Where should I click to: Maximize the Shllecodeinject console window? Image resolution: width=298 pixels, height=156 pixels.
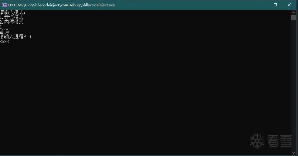275,5
